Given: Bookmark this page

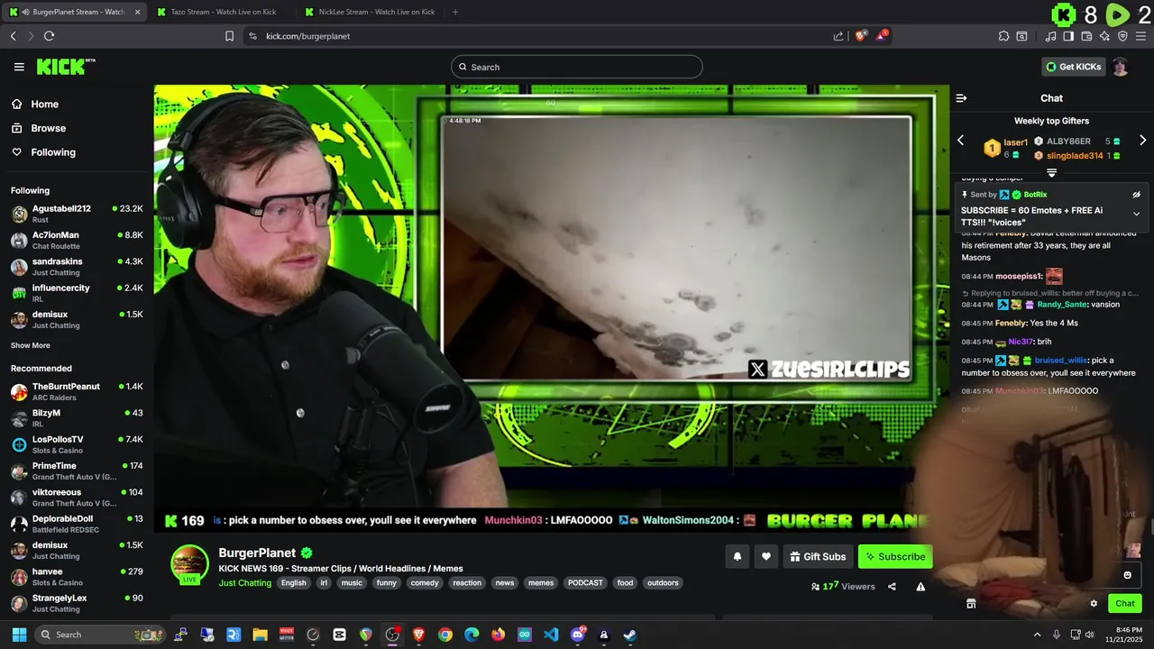Looking at the screenshot, I should point(229,36).
